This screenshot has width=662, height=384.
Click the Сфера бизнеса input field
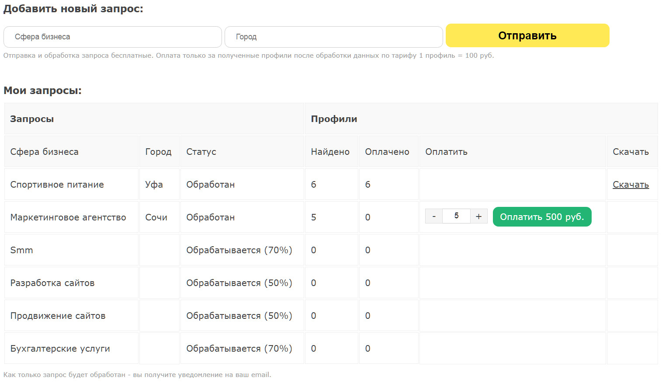click(x=113, y=37)
